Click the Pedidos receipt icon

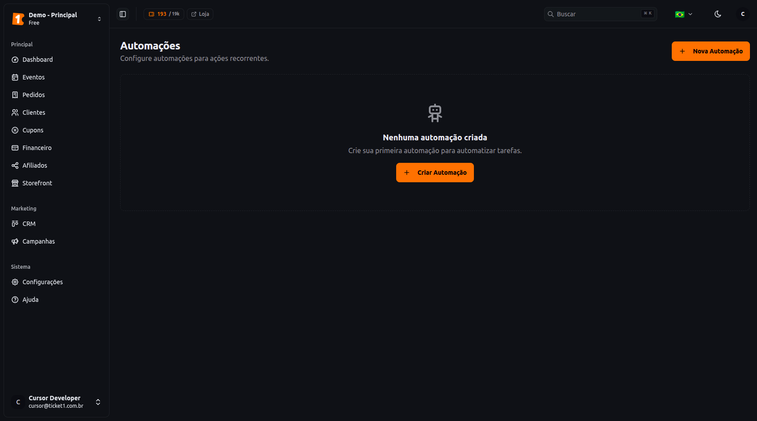[15, 95]
